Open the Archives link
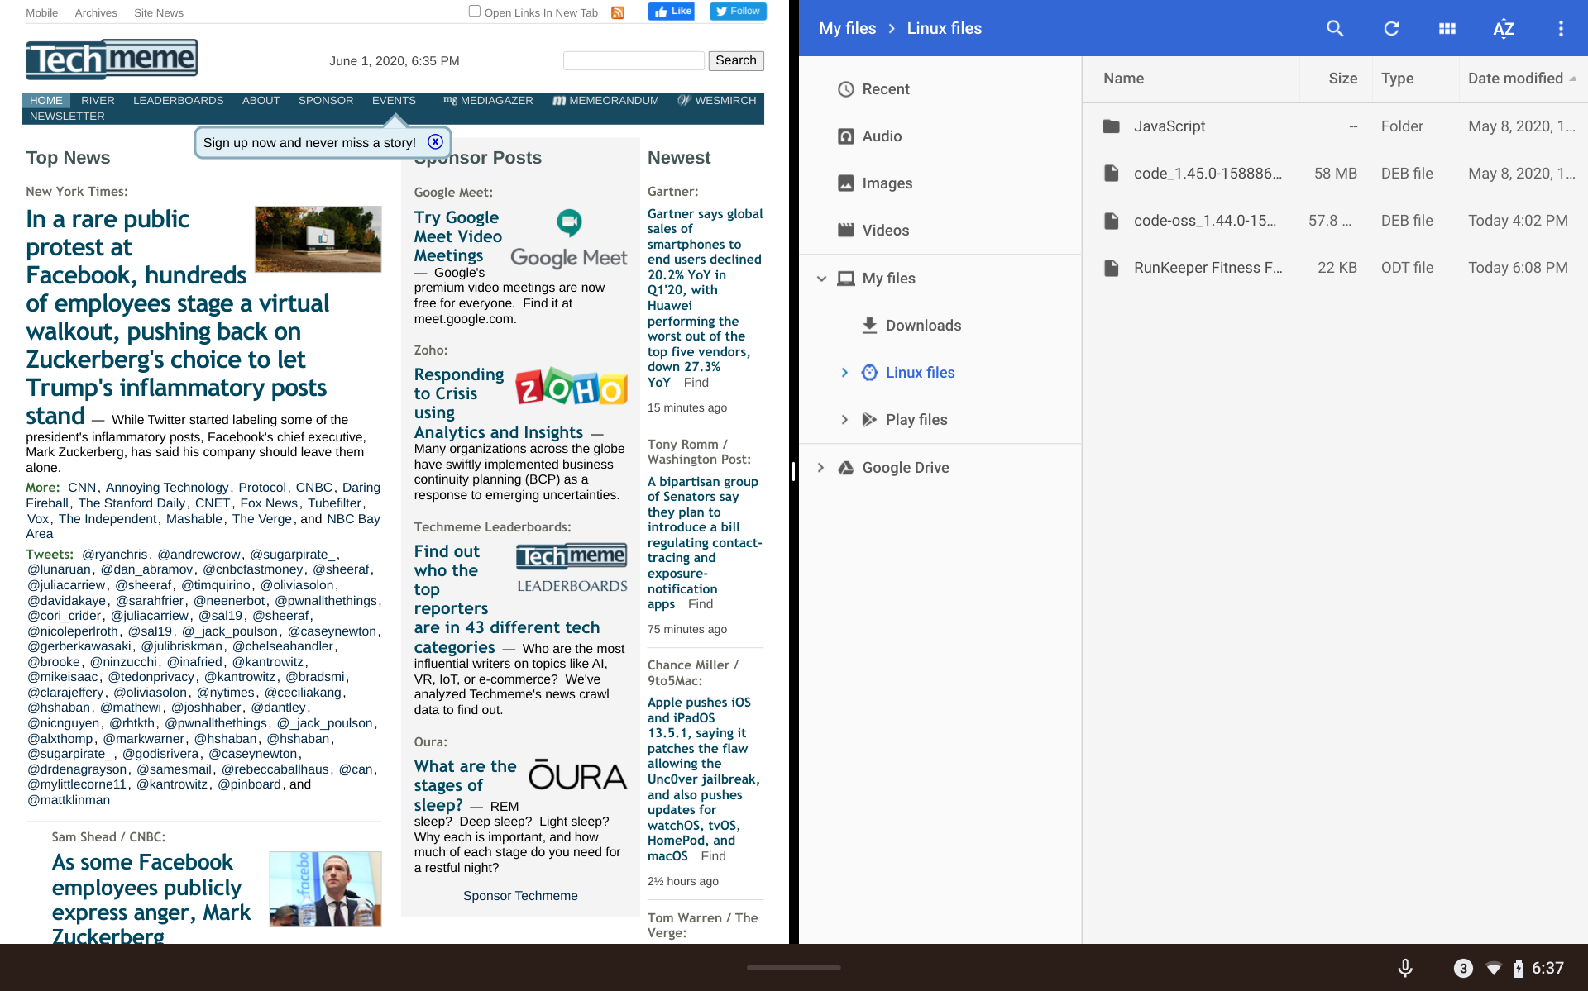This screenshot has width=1588, height=991. (x=96, y=12)
